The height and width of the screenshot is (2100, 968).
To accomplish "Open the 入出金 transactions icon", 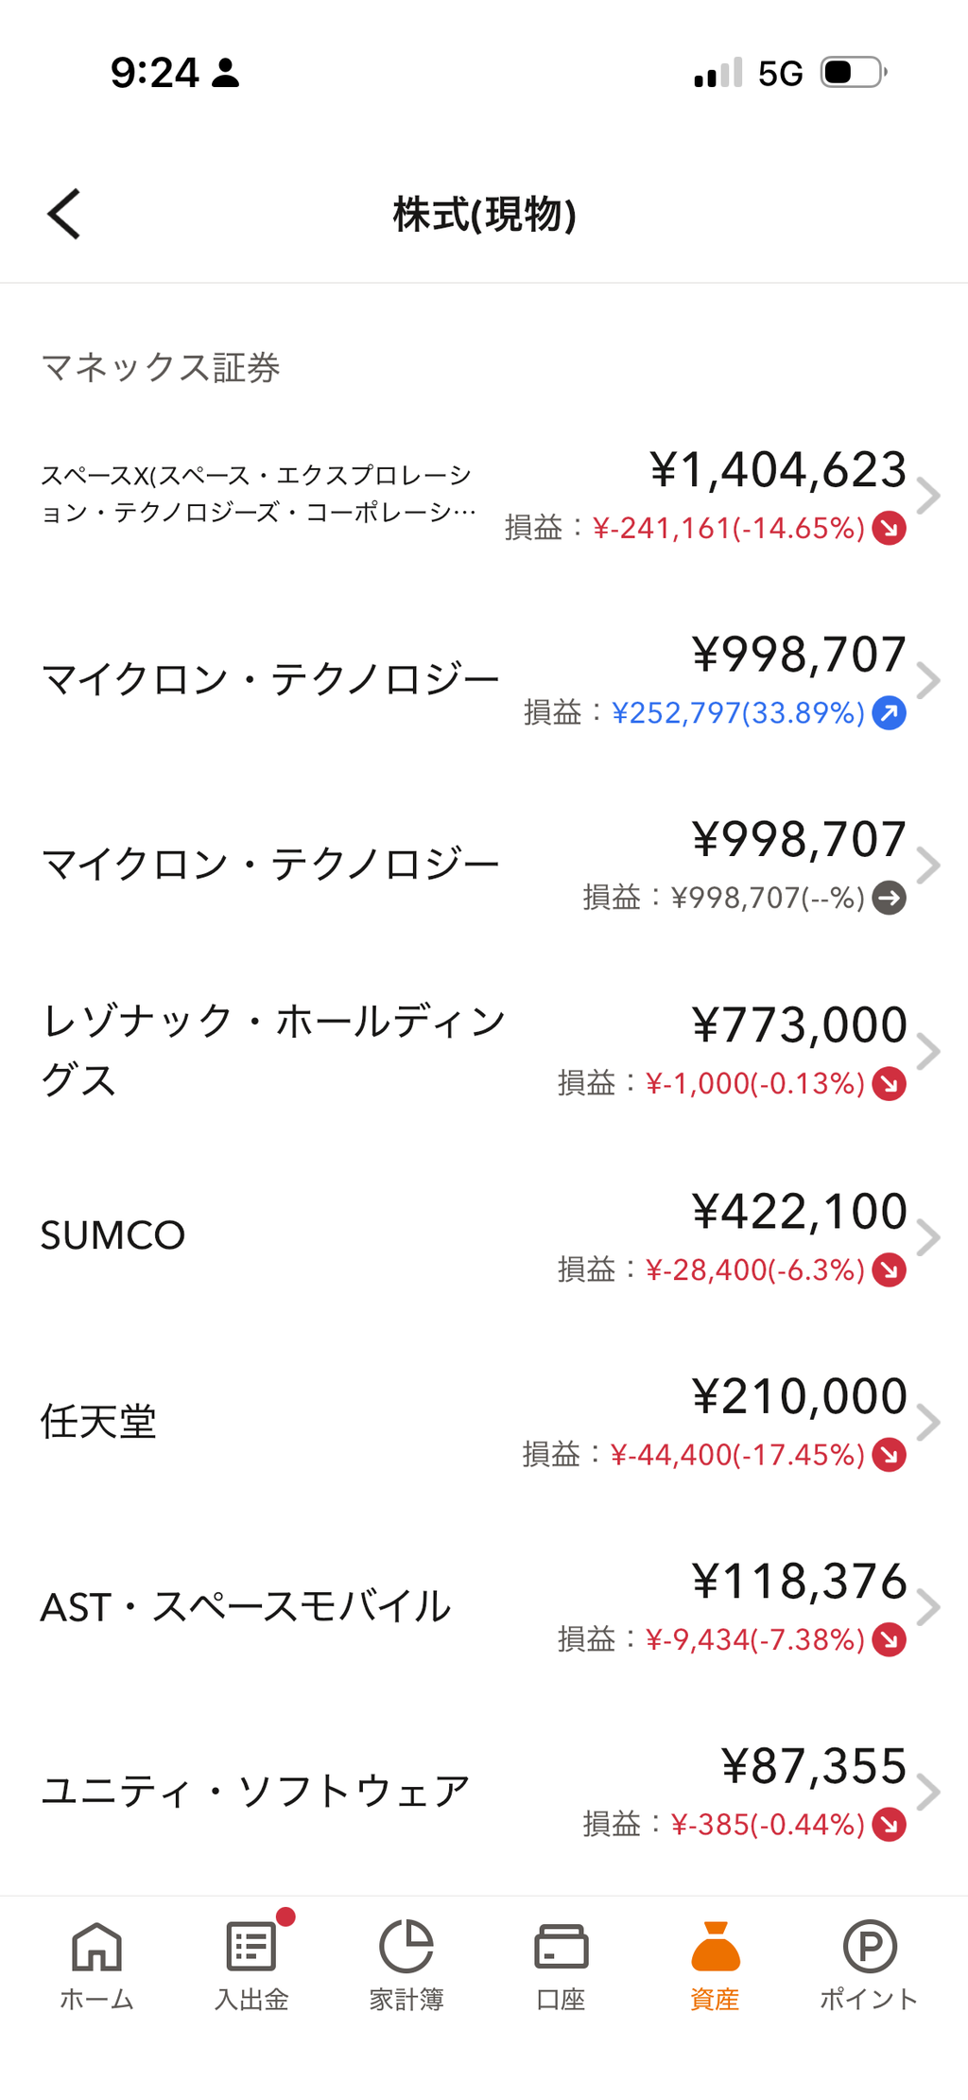I will (251, 1948).
